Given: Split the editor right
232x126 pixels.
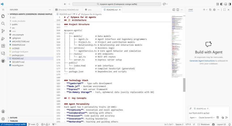Looking at the screenshot, I should 178,10.
